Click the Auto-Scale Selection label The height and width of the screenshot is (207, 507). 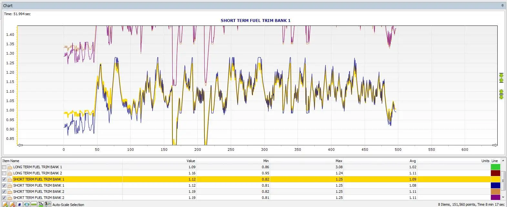[x=68, y=205]
